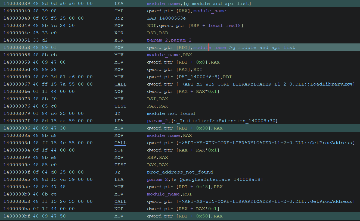The height and width of the screenshot is (221, 360).
Task: Select the RBP,RAX operands
Action: click(158, 157)
